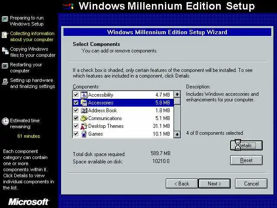The height and width of the screenshot is (208, 277).
Task: Click the 31.1 MB size value
Action: pos(161,126)
